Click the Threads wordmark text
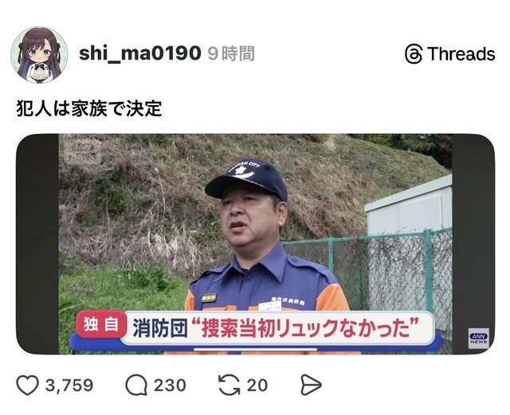 pos(461,54)
